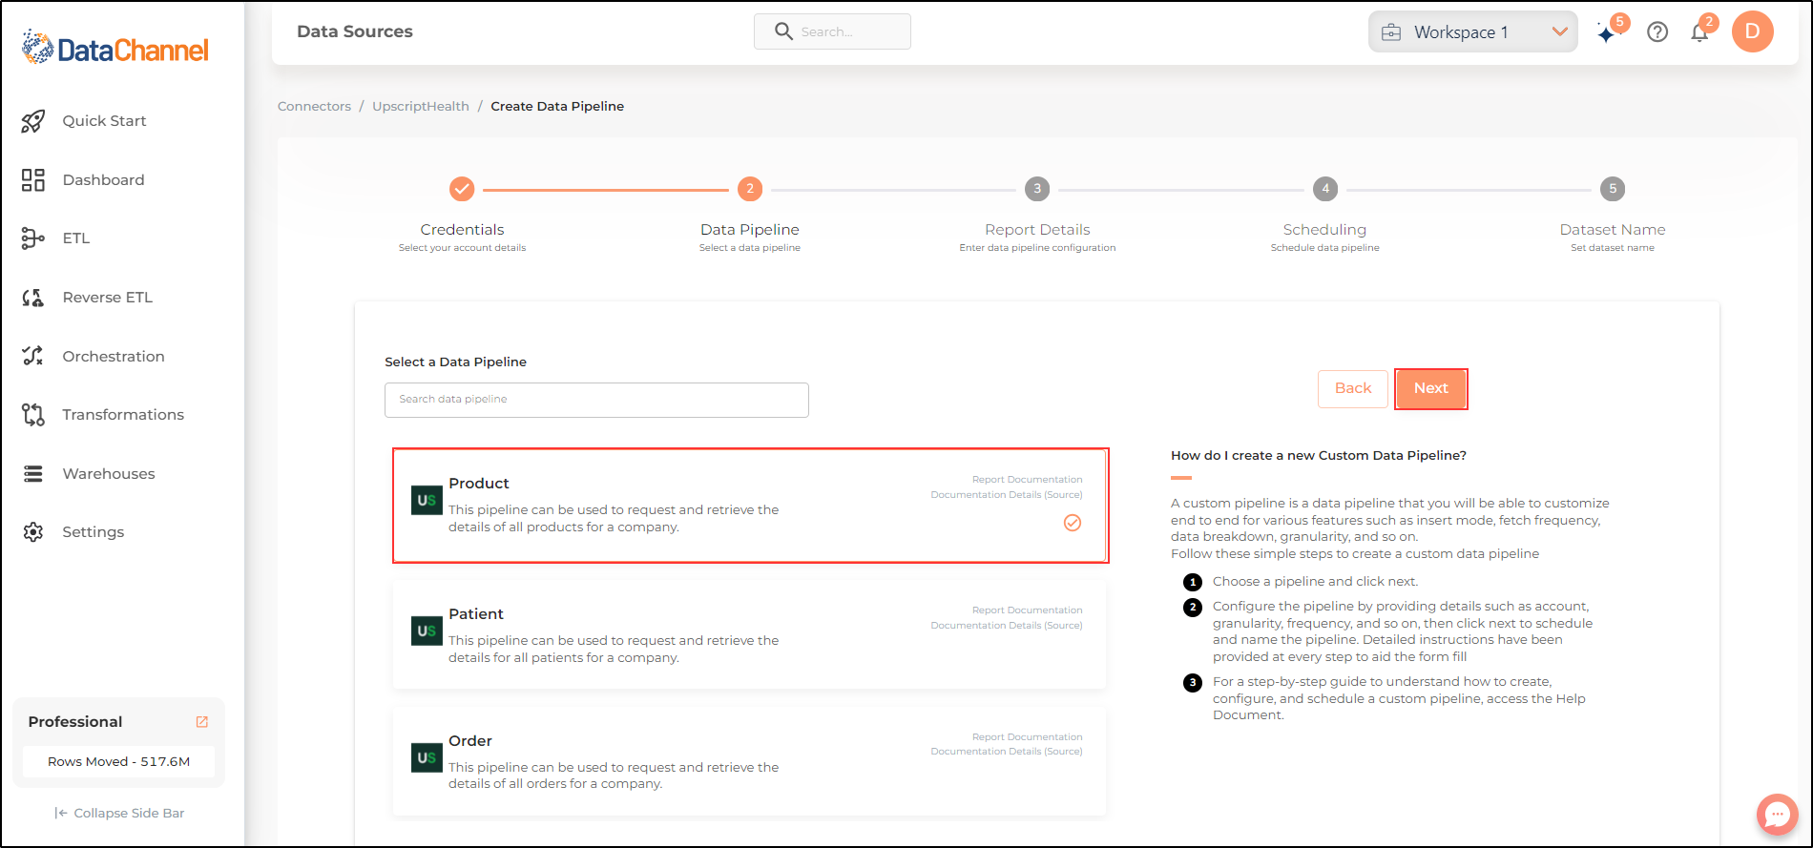
Task: Click the Professional plan label
Action: coord(75,722)
